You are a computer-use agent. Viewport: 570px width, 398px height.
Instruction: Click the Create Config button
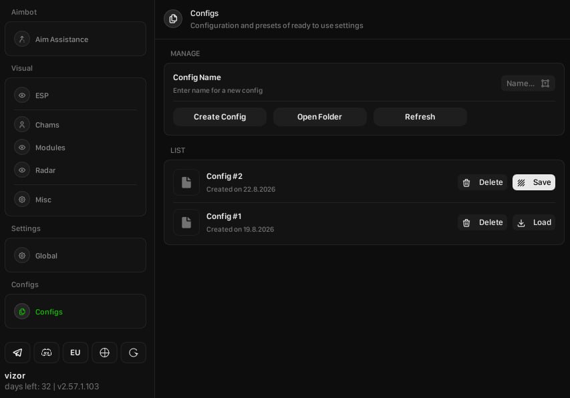[x=220, y=117]
